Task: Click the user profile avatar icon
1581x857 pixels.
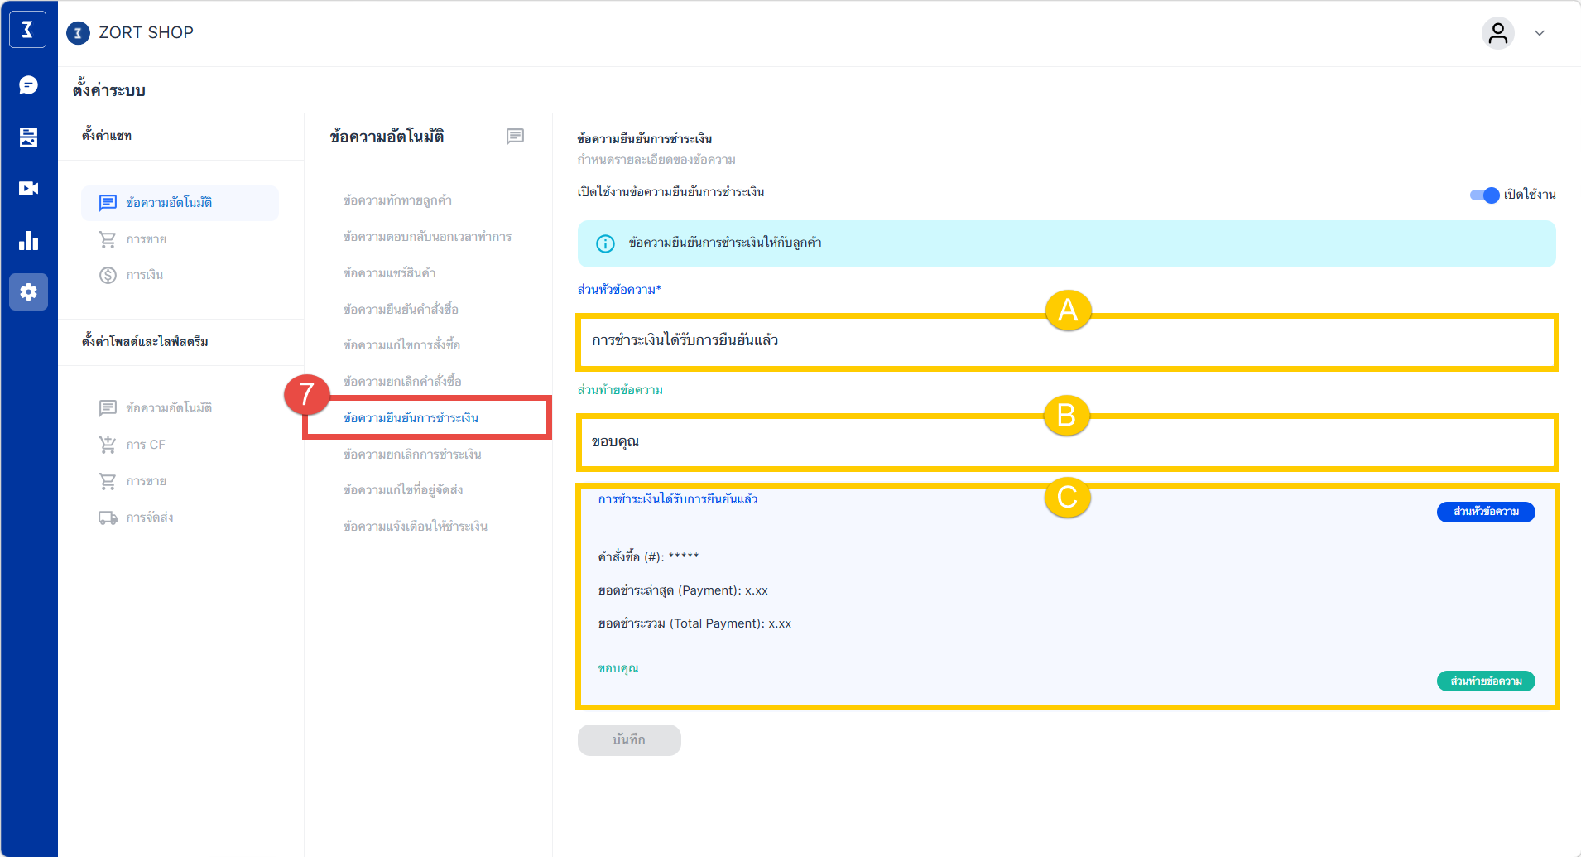Action: pyautogui.click(x=1497, y=33)
